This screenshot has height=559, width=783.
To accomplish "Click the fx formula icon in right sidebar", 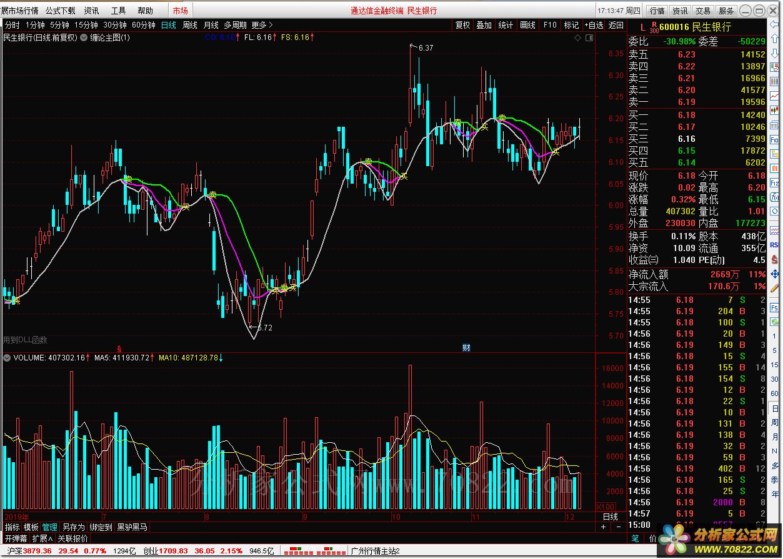I will [774, 195].
